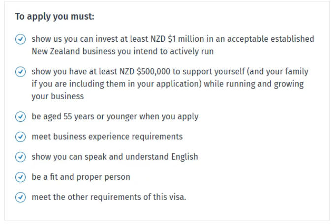This screenshot has width=335, height=224.
Task: Click the checkmark icon beside fit and proper person
Action: click(x=20, y=177)
